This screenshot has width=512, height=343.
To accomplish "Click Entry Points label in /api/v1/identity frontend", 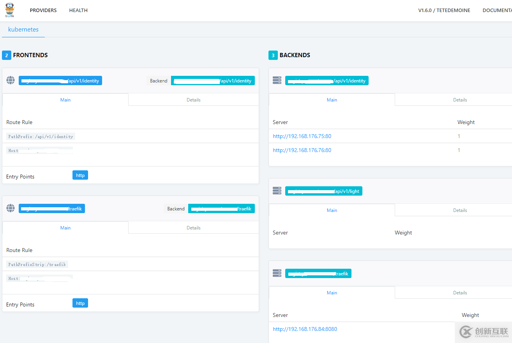I will pos(20,177).
